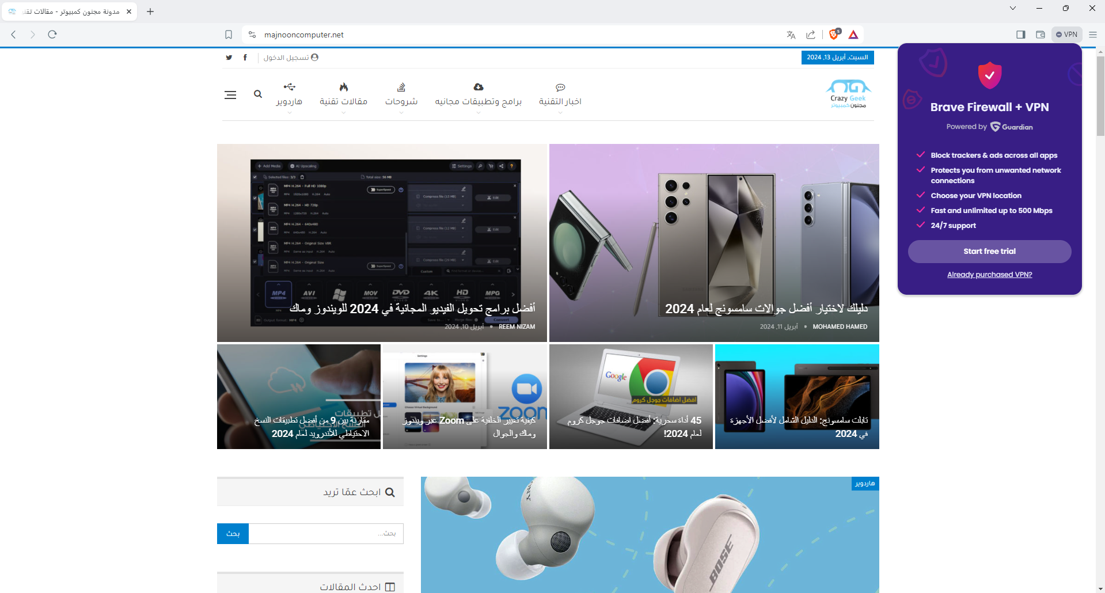Click the address bar URL majnooncomputer.net
The width and height of the screenshot is (1105, 593).
(304, 35)
